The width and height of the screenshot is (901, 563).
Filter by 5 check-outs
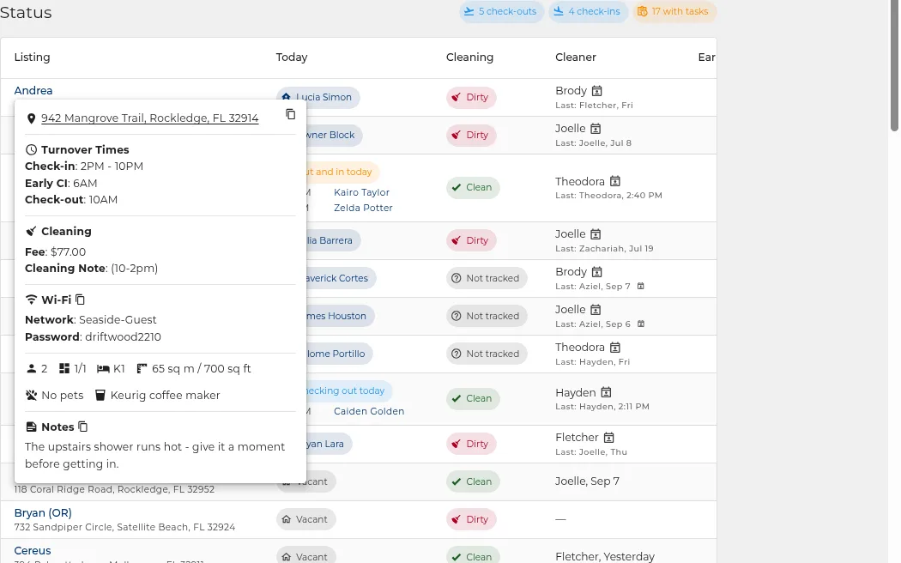(501, 11)
